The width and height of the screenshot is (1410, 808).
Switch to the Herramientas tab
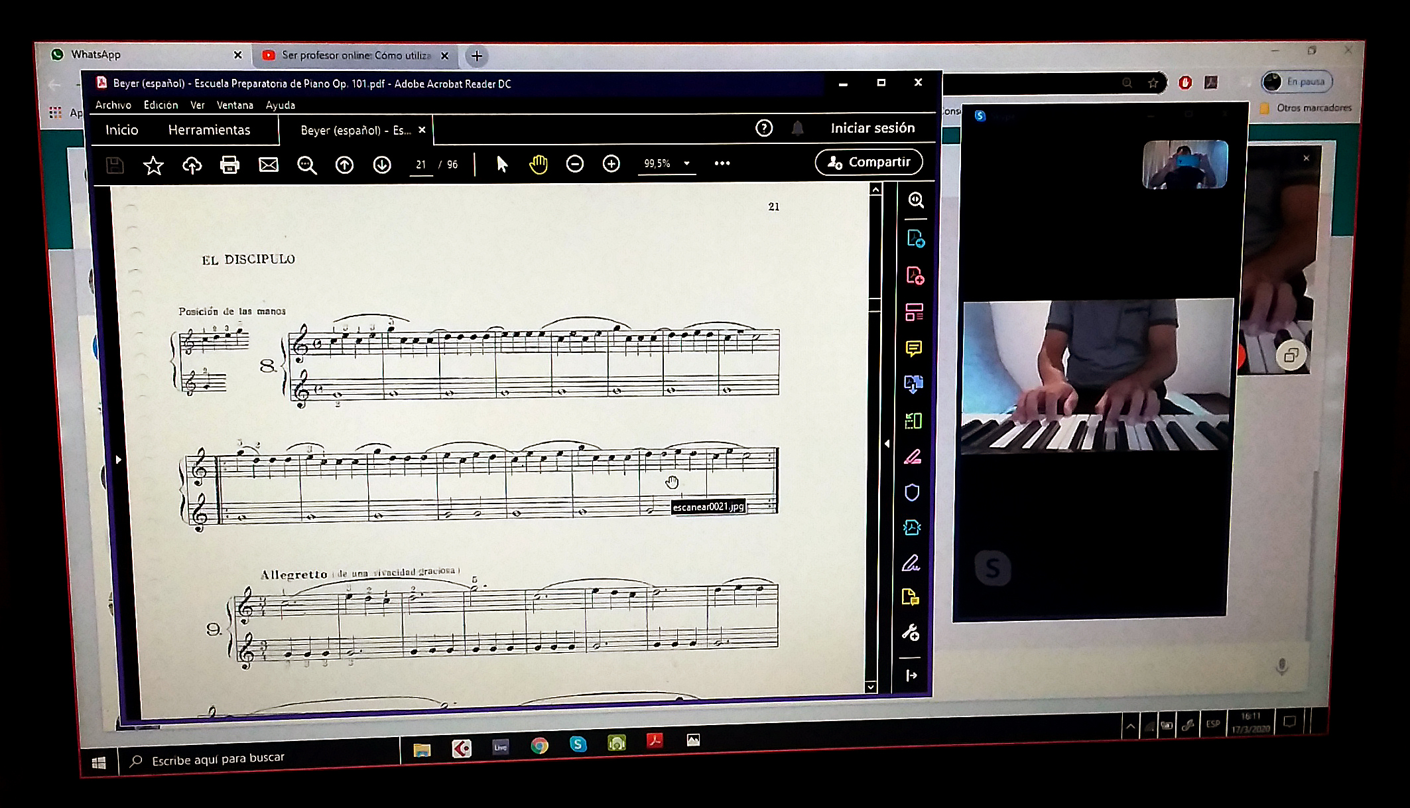[x=209, y=130]
